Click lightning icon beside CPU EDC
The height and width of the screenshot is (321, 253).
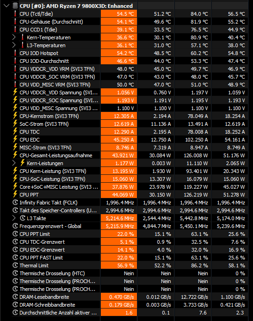pyautogui.click(x=15, y=139)
